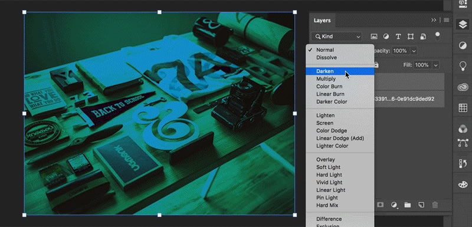
Task: Collapse the panel with double-arrow button
Action: (434, 20)
